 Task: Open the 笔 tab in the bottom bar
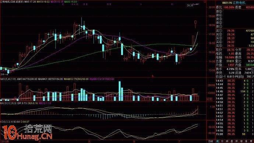[x=218, y=141]
